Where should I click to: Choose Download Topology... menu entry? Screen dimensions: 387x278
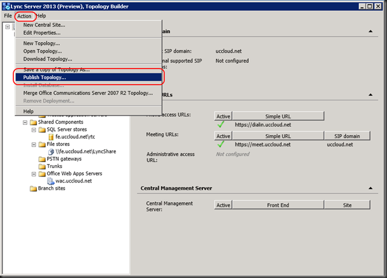pyautogui.click(x=88, y=59)
